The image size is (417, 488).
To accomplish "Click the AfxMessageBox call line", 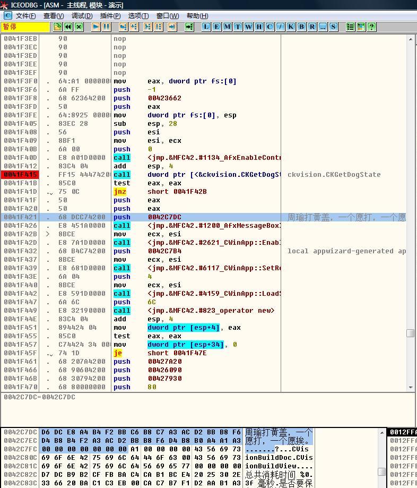I will coord(197,226).
